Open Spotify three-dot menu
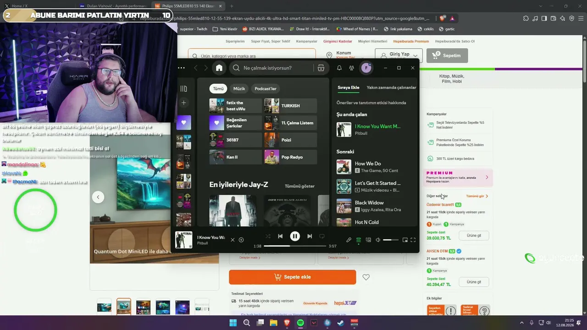Viewport: 587px width, 330px height. point(182,68)
